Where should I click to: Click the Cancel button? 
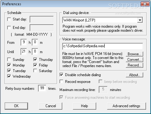click(x=51, y=106)
